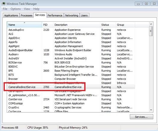Minimize the Task Manager window
Image resolution: width=158 pixels, height=131 pixels.
click(x=138, y=4)
